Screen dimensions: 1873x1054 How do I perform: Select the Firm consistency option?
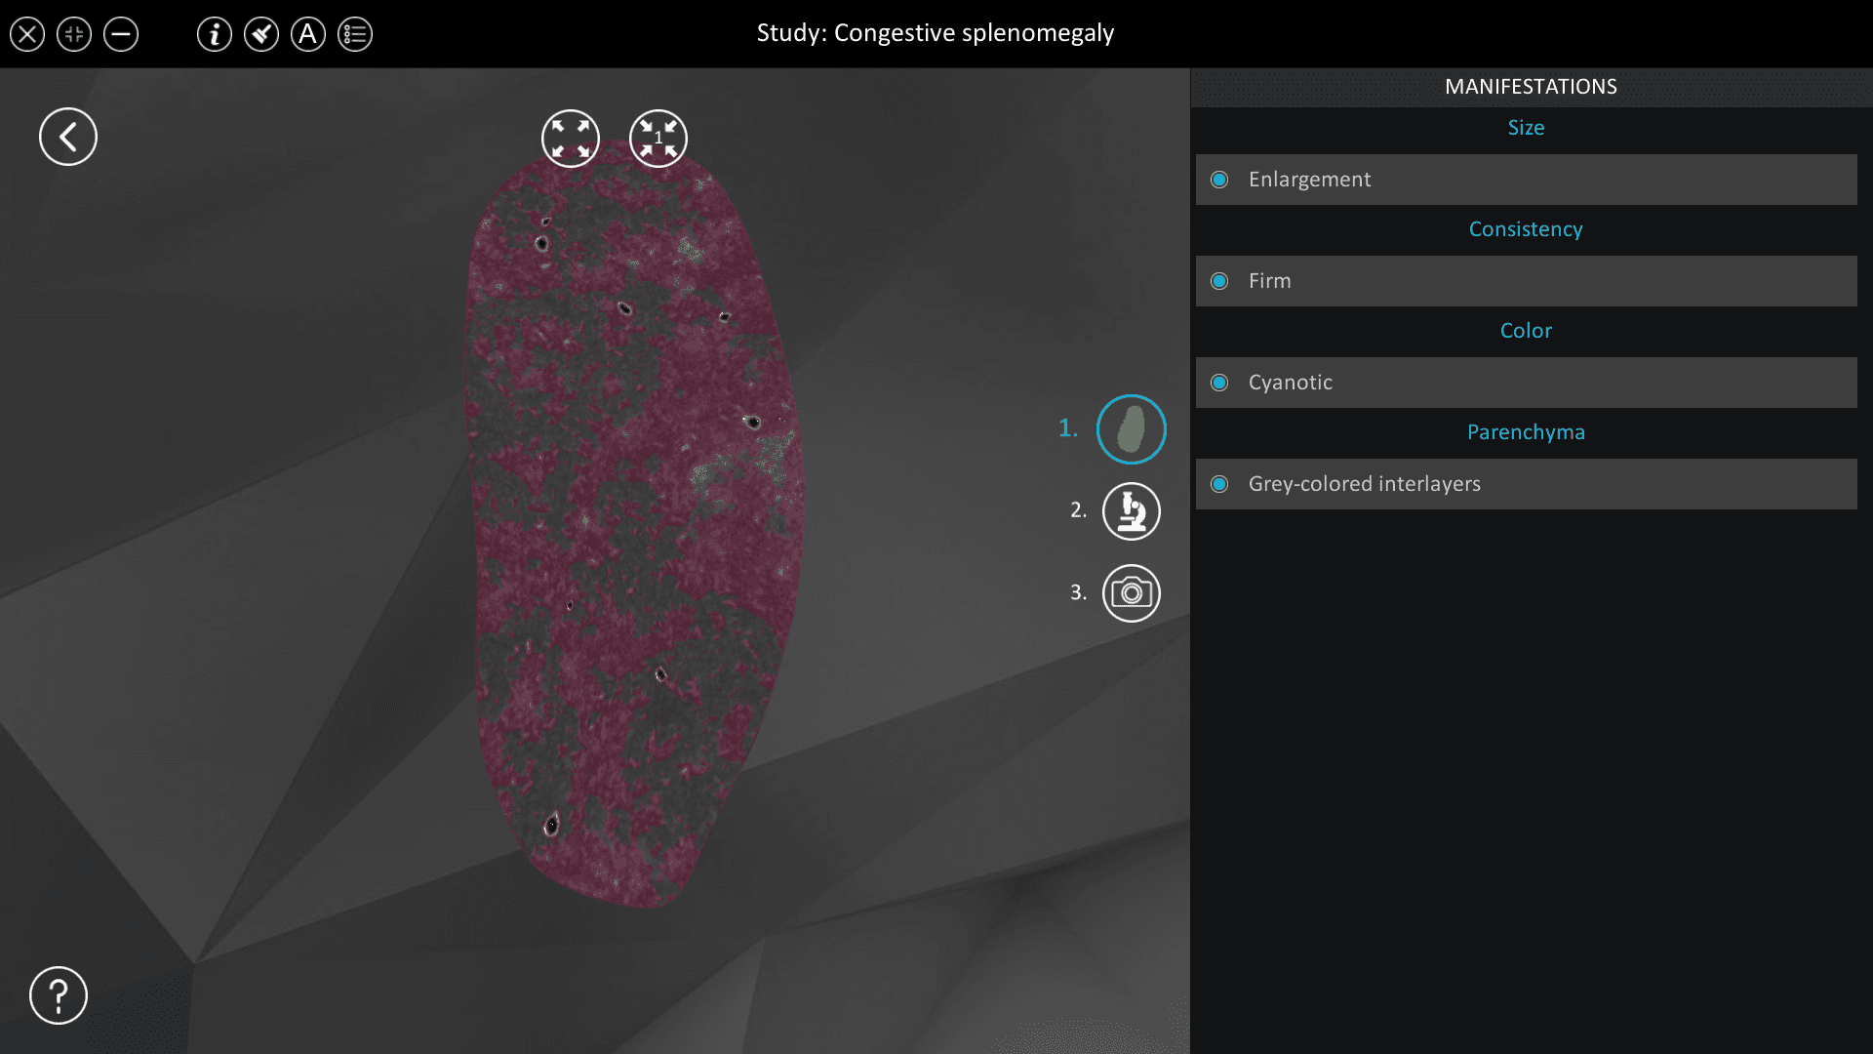[x=1527, y=281]
